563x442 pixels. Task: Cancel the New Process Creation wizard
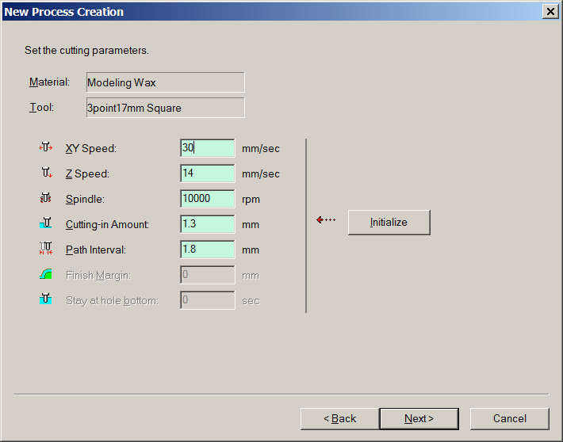tap(510, 419)
